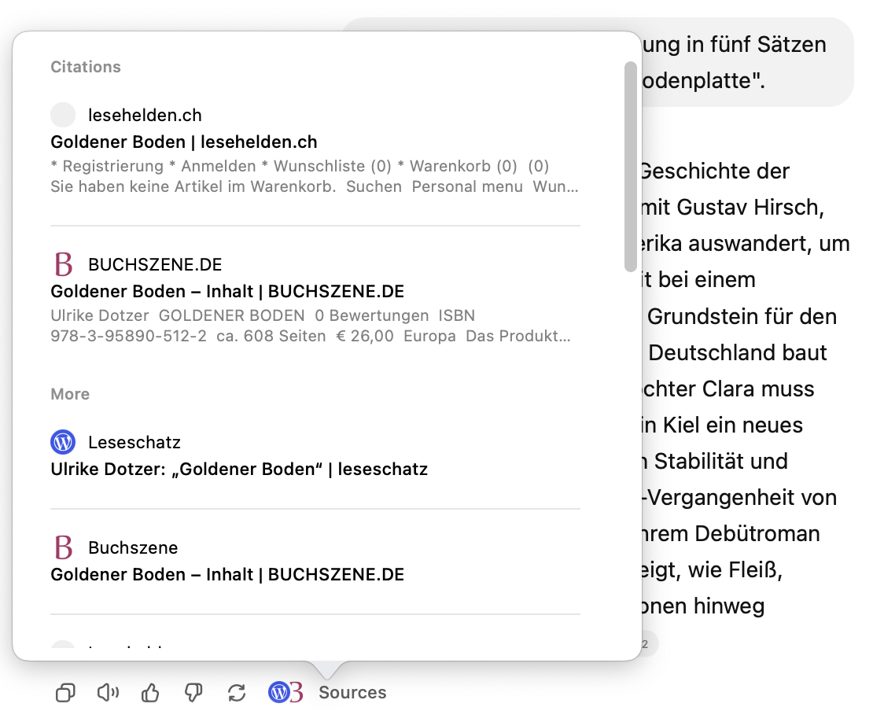
Task: Open lesehelden.ch citation site name
Action: click(x=145, y=116)
